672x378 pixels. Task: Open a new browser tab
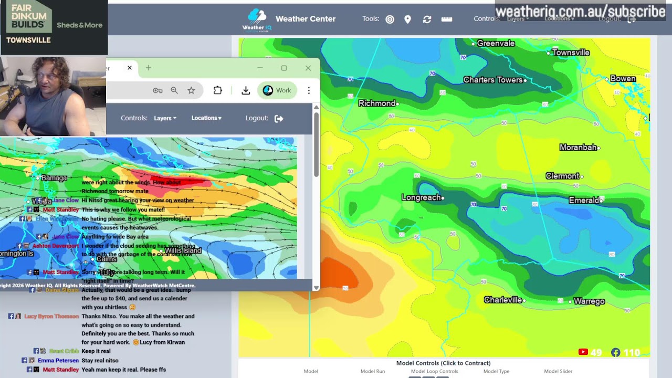click(149, 68)
